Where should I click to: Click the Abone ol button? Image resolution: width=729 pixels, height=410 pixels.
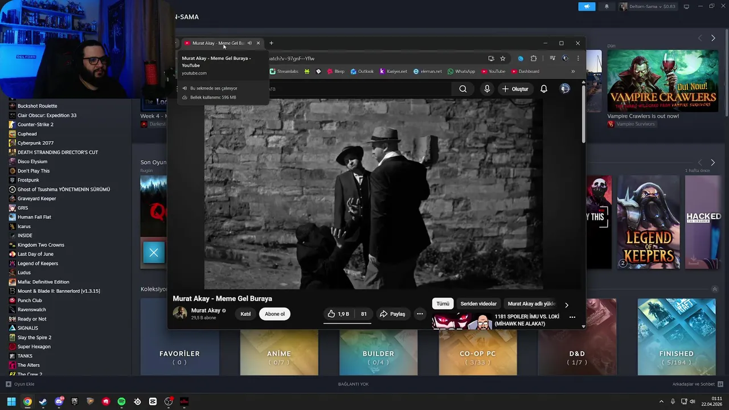(x=275, y=314)
